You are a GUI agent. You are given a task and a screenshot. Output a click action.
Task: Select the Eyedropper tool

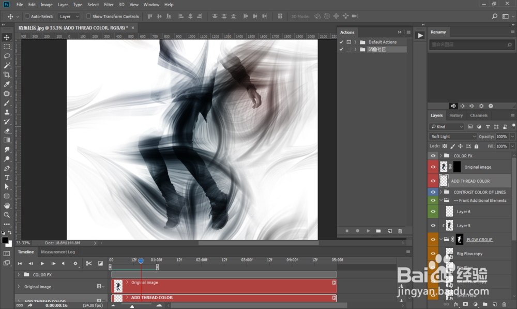(x=7, y=84)
